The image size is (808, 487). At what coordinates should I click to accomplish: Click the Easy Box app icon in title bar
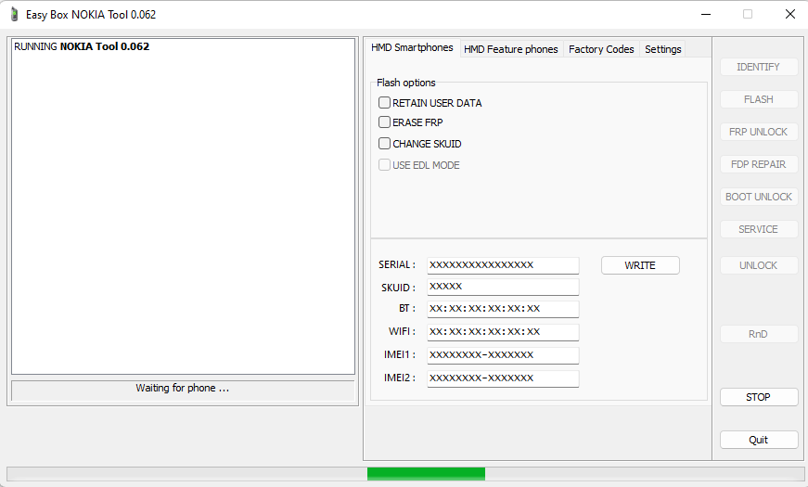coord(14,14)
